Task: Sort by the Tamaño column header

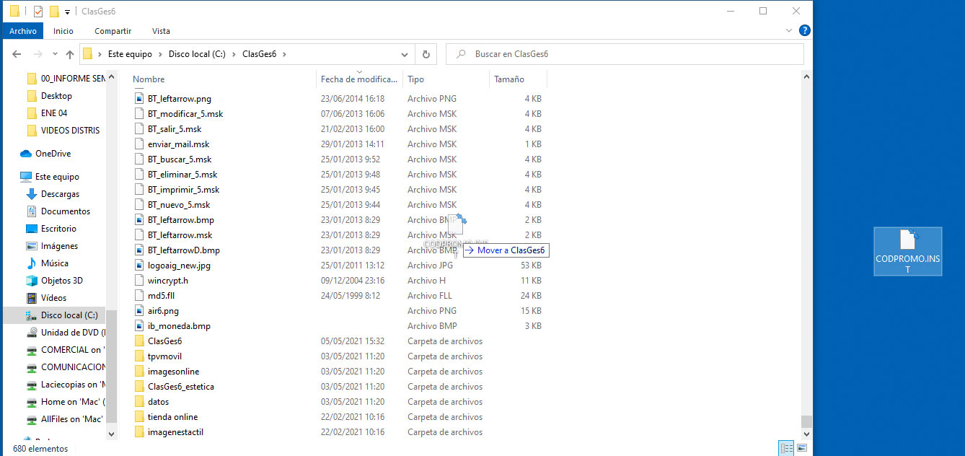Action: 509,79
